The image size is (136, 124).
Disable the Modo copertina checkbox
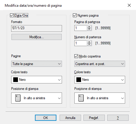tap(76, 56)
